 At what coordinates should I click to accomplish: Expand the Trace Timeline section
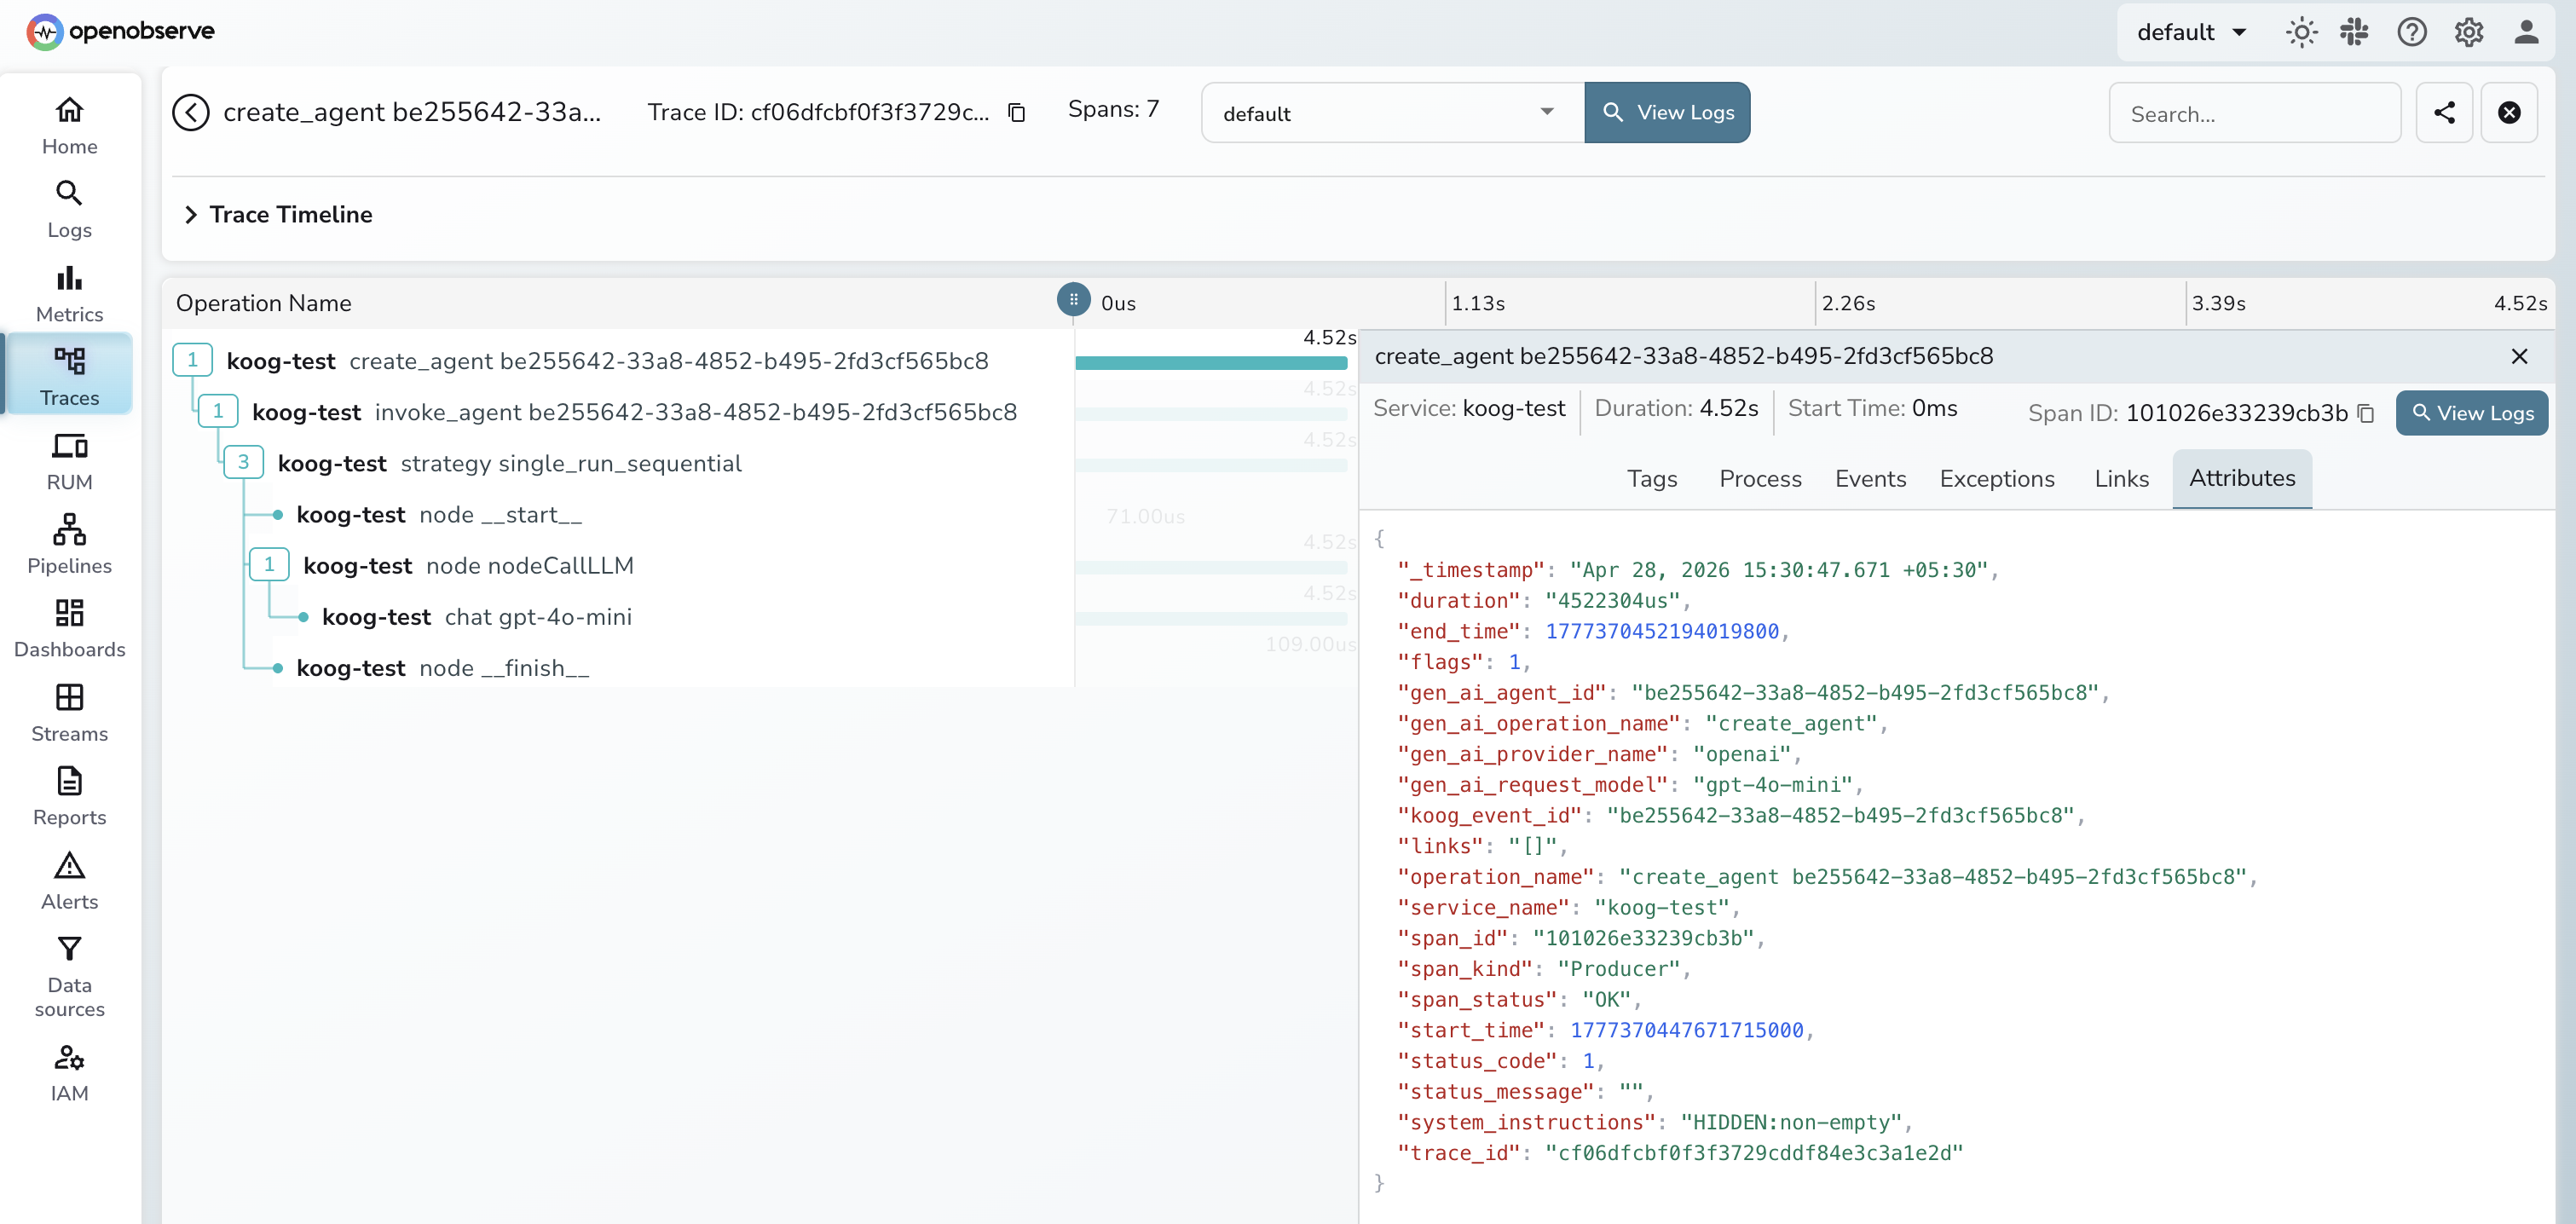point(191,214)
